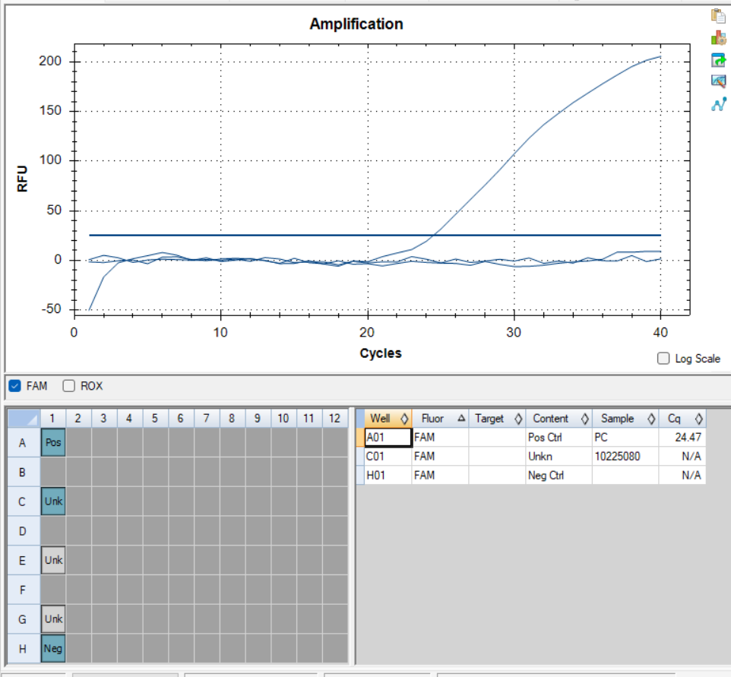The image size is (731, 677).
Task: Select the Neg well H1
Action: pyautogui.click(x=53, y=649)
